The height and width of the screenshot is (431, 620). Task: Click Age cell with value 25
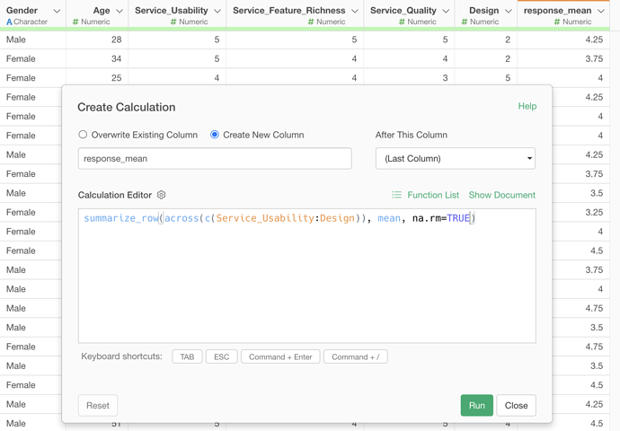point(97,78)
